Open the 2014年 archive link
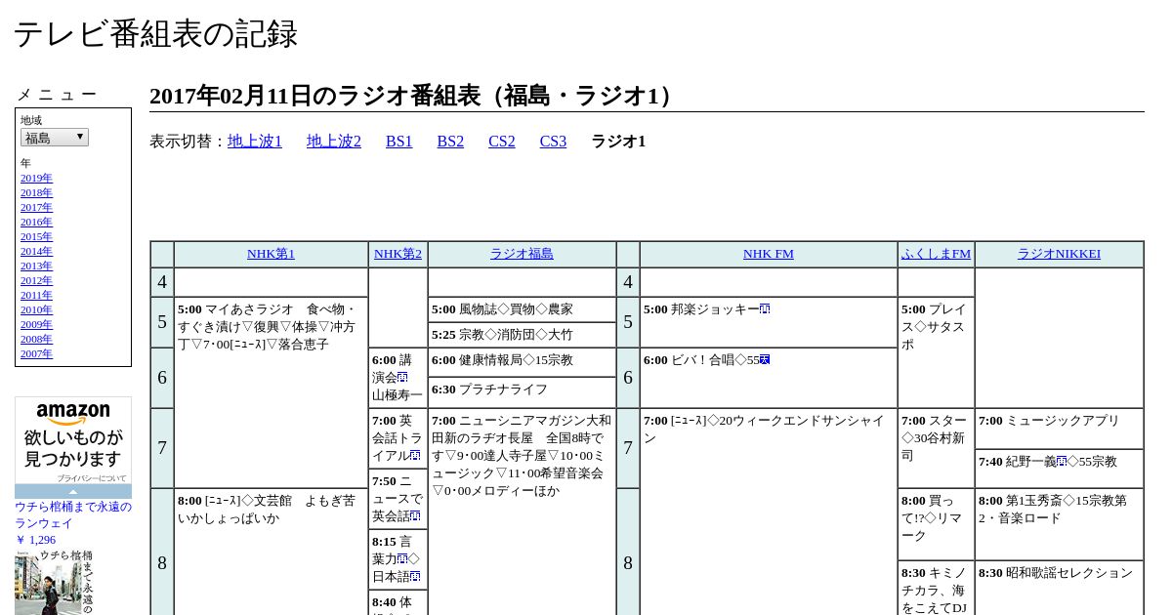The height and width of the screenshot is (615, 1172). [36, 251]
